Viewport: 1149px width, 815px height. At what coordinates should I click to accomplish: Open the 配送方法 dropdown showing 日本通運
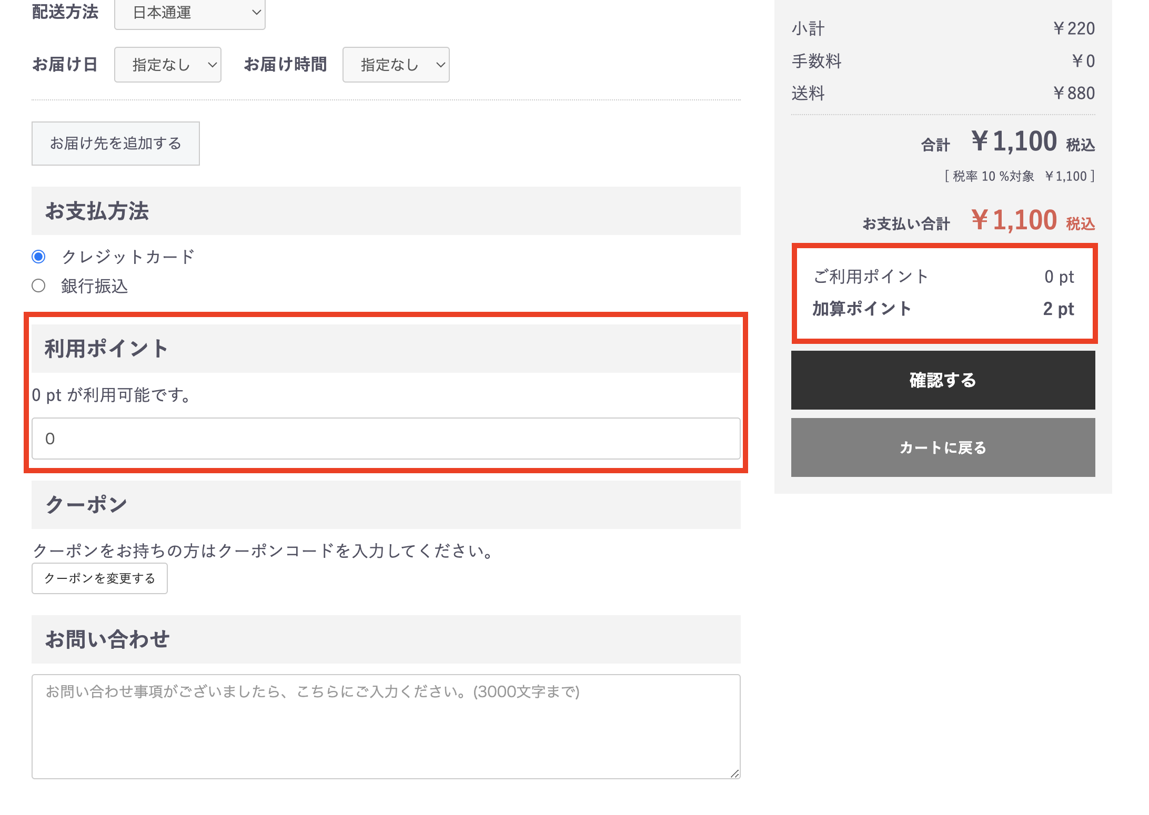pos(189,13)
